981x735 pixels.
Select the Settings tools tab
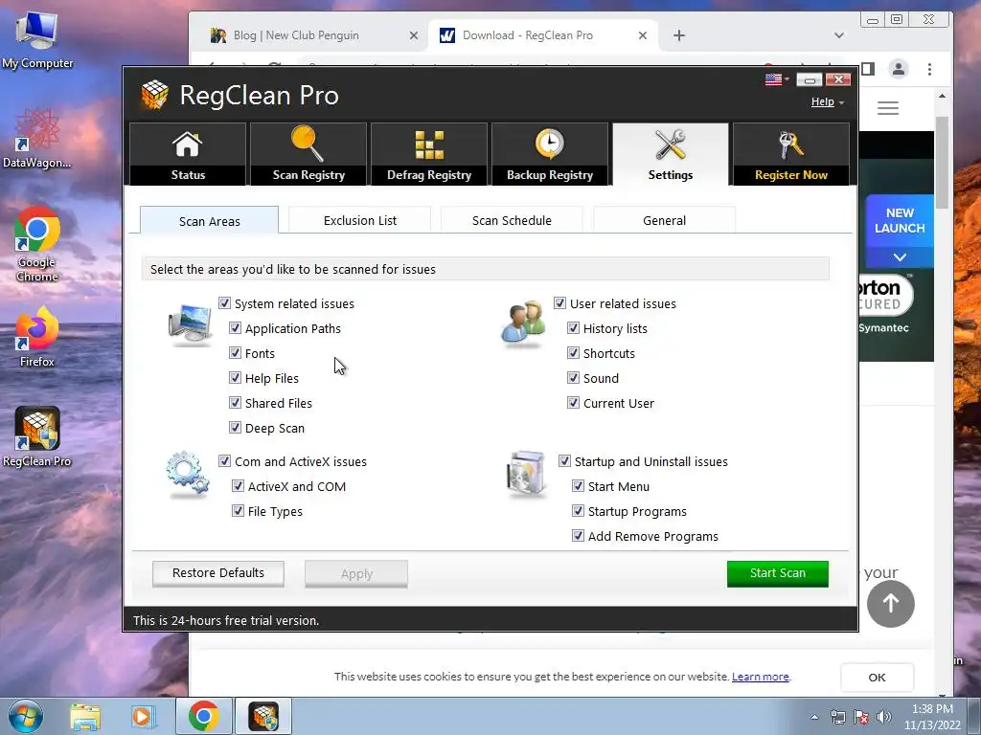tap(671, 154)
